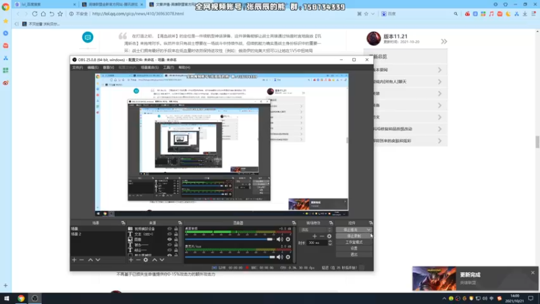This screenshot has height=304, width=540.
Task: Toggle visibility of the text (GDI+) source
Action: click(x=169, y=234)
